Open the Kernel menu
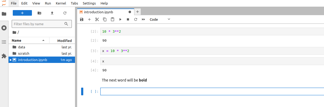324x107 pixels. point(61,3)
